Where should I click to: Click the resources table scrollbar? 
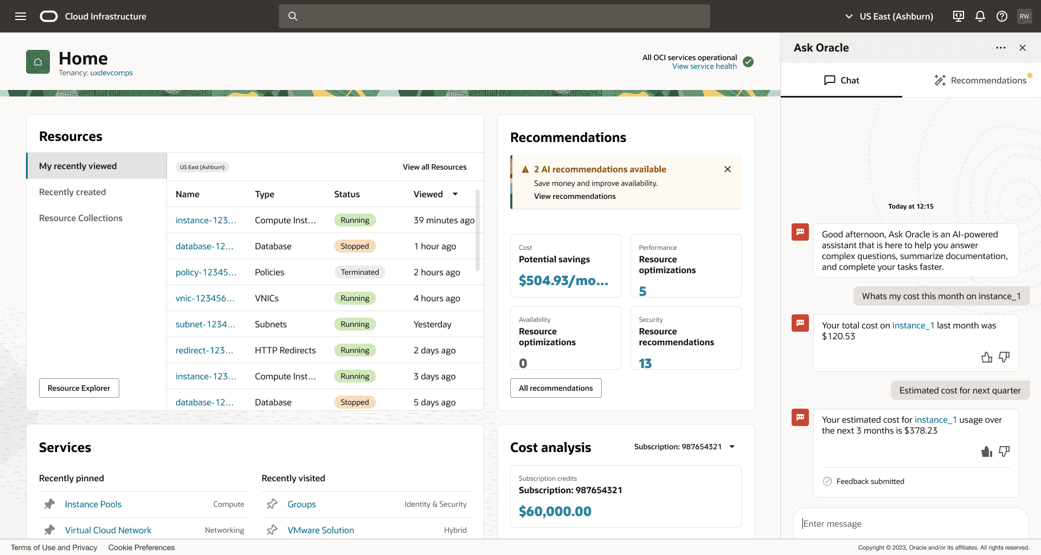478,230
